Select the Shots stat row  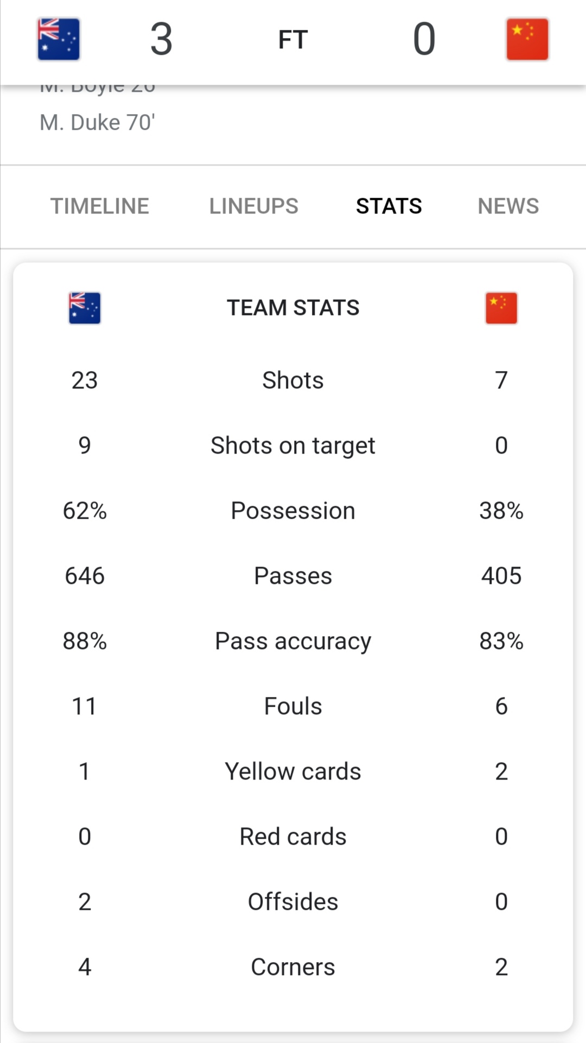click(293, 380)
